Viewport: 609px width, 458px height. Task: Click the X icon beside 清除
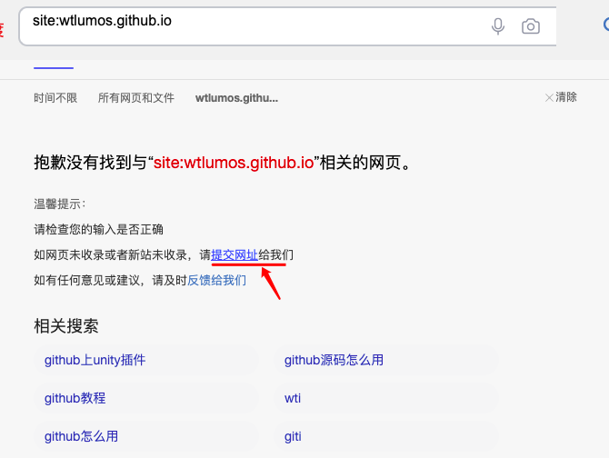(x=549, y=97)
